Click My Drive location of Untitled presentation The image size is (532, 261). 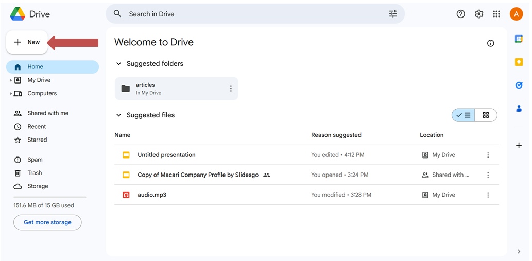pyautogui.click(x=439, y=155)
